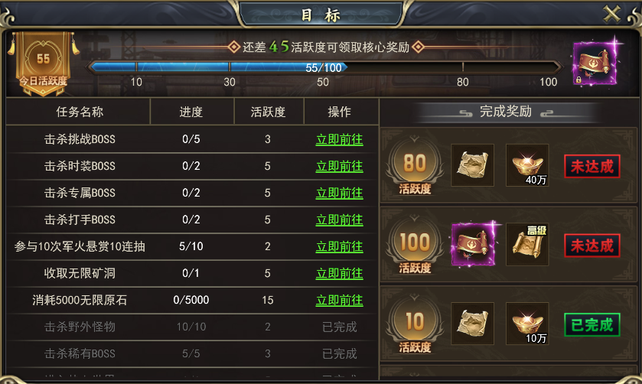
Task: Click the locked core reward scroll icon
Action: (x=595, y=63)
